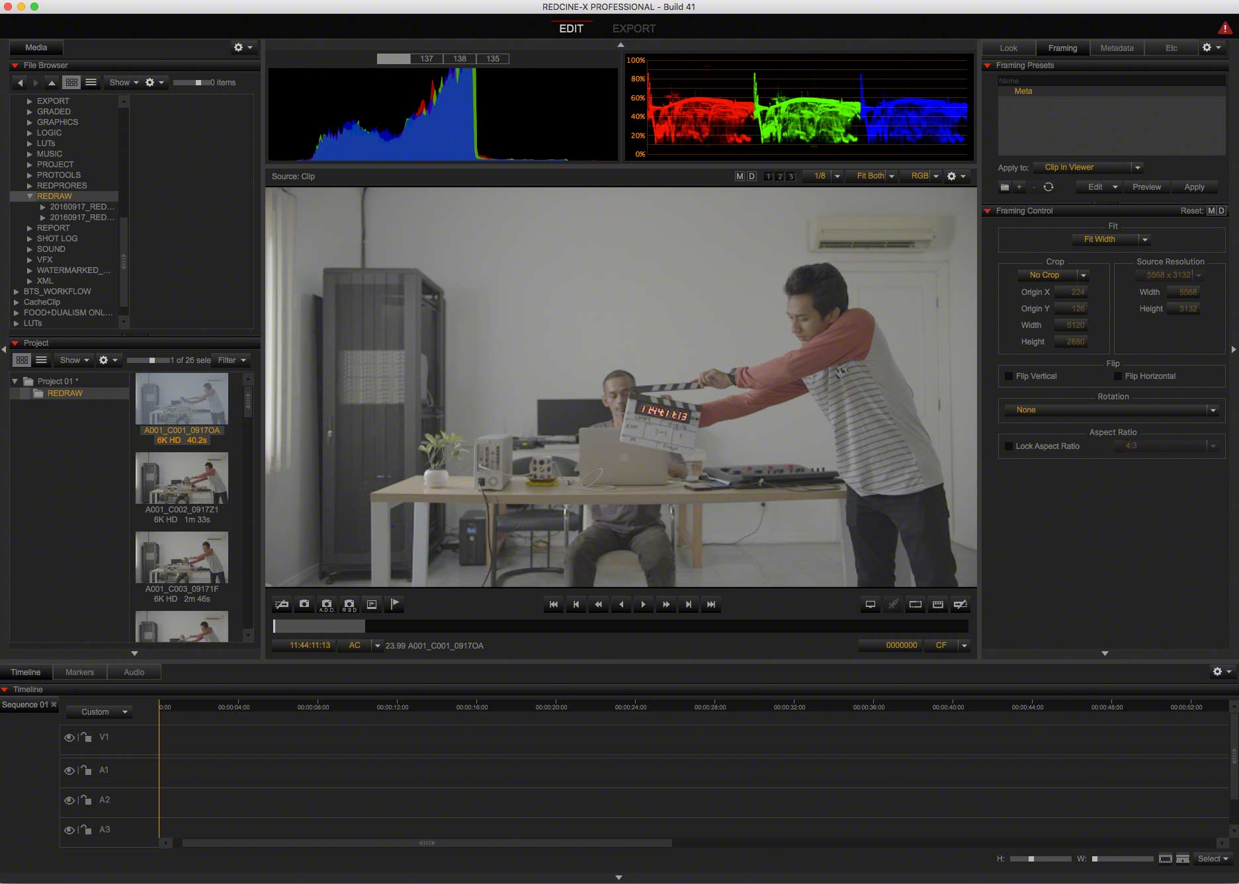Play the clip in reverse
Screen dimensions: 1239x884
point(620,604)
